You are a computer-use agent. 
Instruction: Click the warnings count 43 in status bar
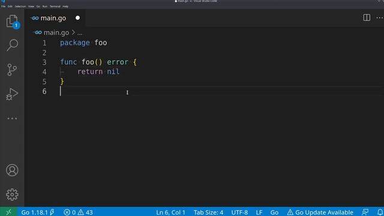click(85, 212)
